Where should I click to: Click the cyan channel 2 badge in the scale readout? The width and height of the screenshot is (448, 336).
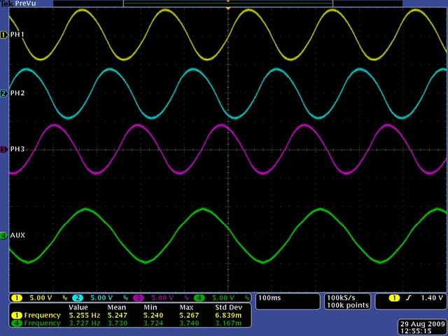point(78,298)
